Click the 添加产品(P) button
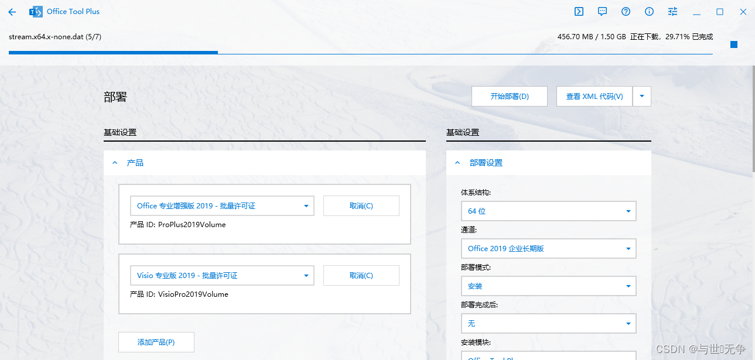This screenshot has height=360, width=755. pyautogui.click(x=156, y=342)
